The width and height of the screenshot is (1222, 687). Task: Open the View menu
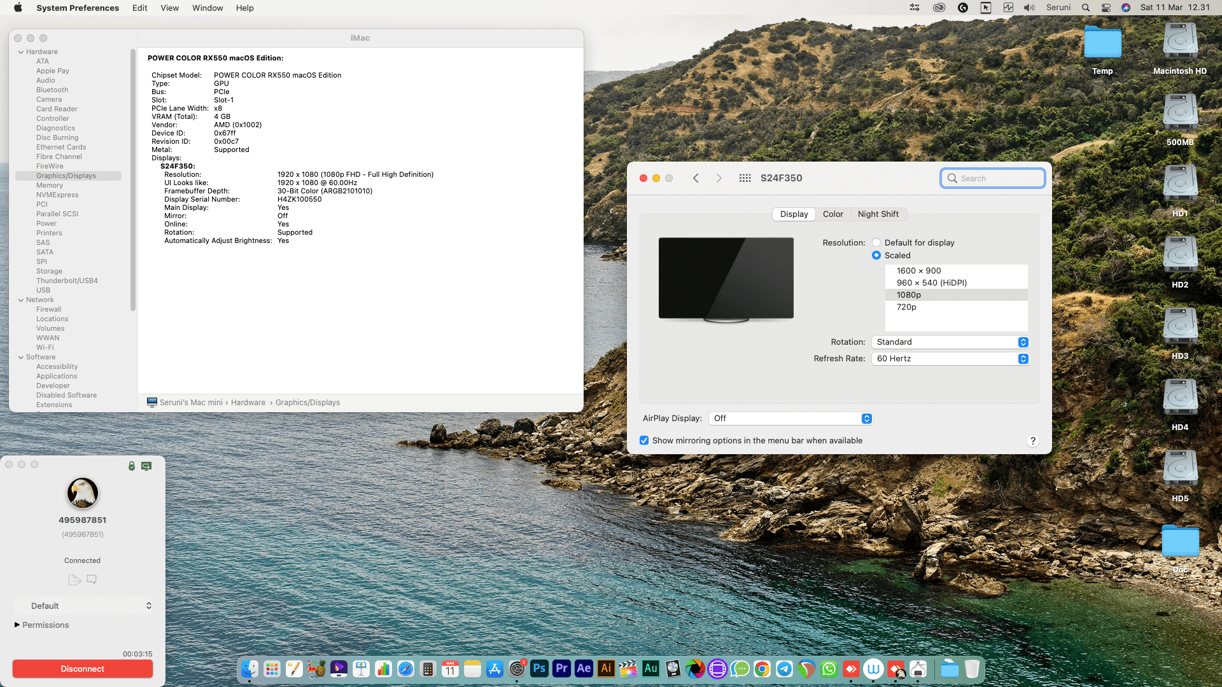(169, 8)
